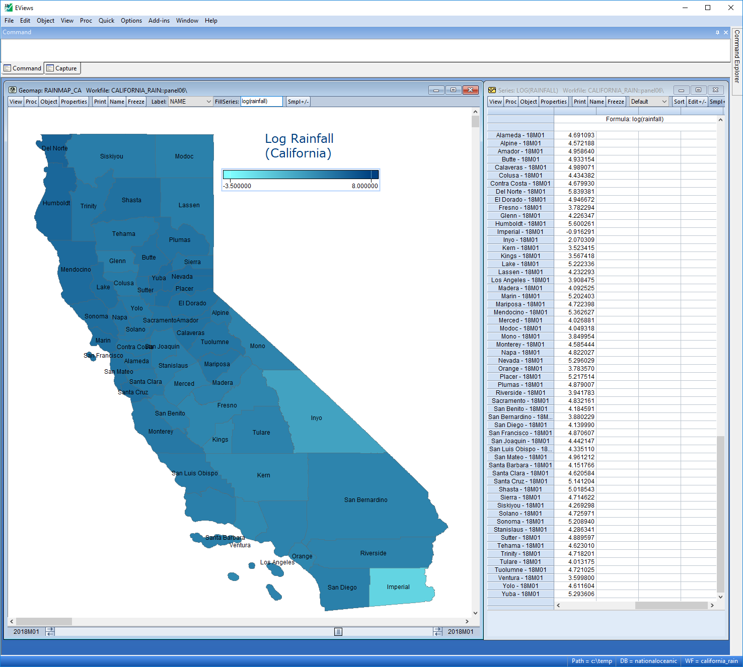Click the Series window icon in title bar
The width and height of the screenshot is (743, 667).
492,90
